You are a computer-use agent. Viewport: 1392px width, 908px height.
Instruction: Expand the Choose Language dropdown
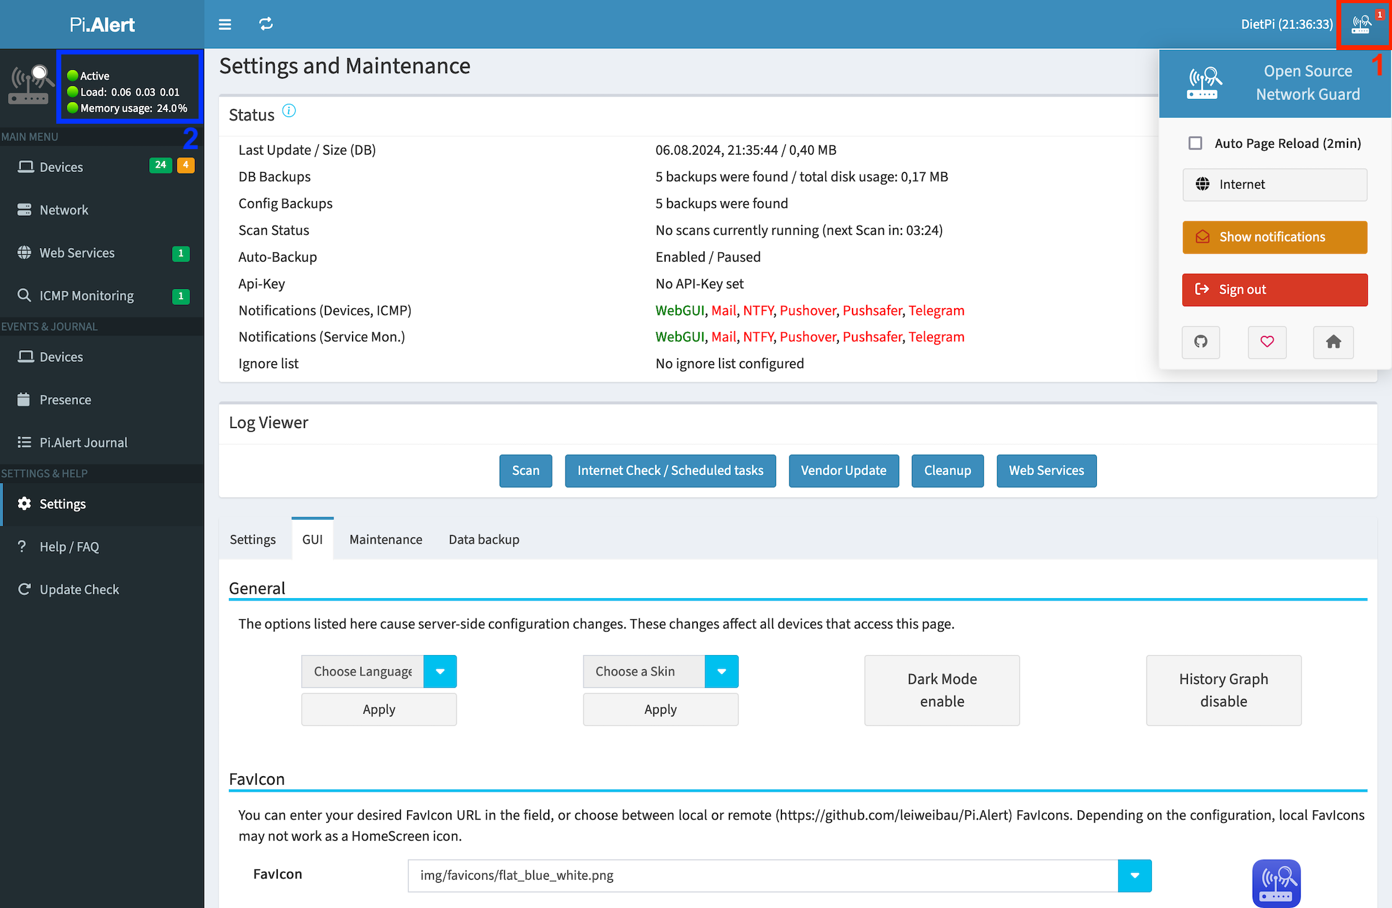(x=440, y=672)
